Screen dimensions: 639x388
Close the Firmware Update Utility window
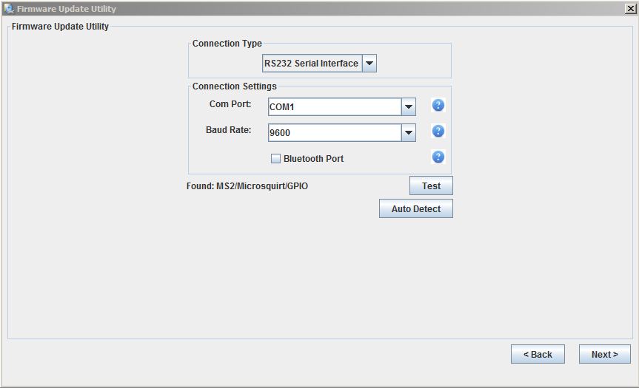pos(629,9)
